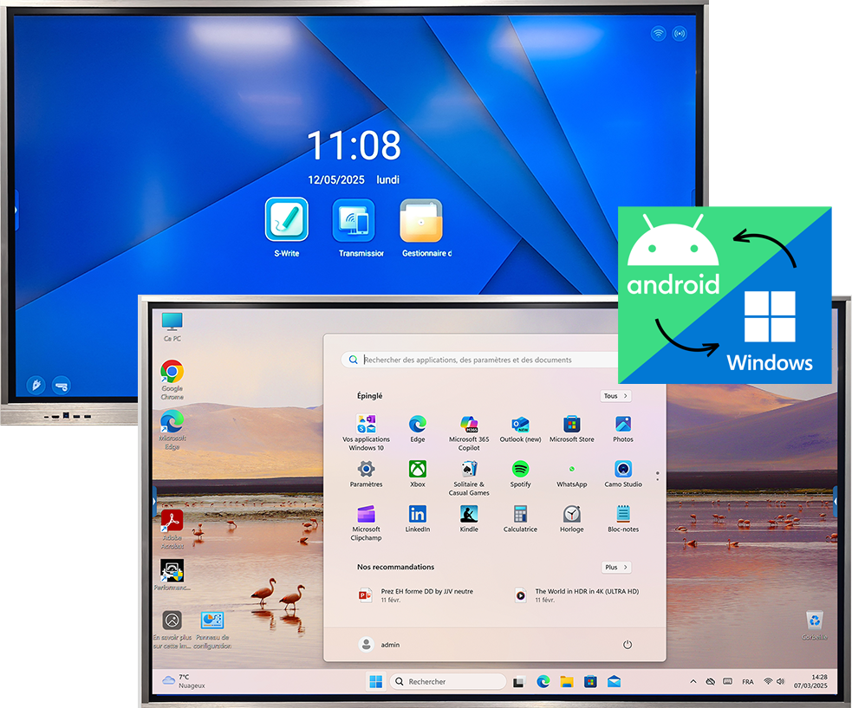Open WhatsApp pinned app
The image size is (852, 708).
click(572, 474)
